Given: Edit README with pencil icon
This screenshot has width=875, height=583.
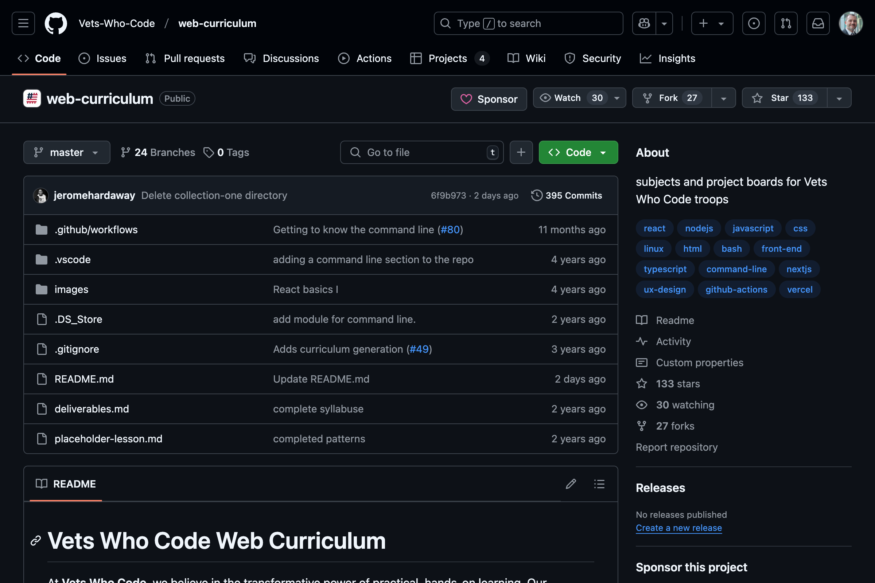Looking at the screenshot, I should pos(571,484).
